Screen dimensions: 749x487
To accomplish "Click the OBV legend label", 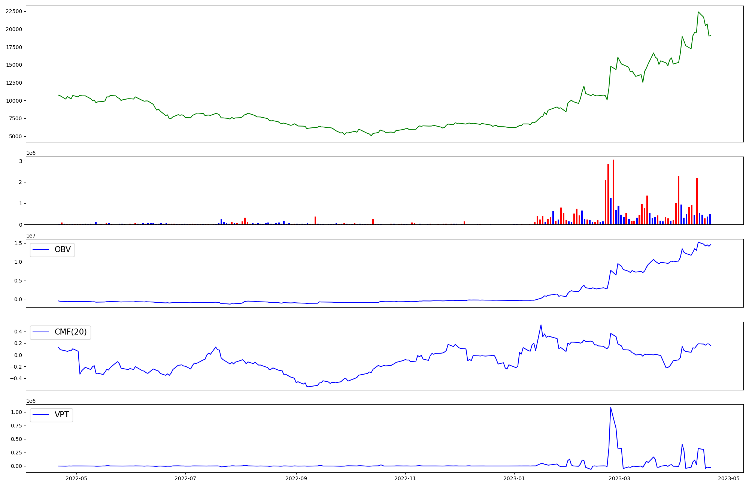I will coord(63,250).
